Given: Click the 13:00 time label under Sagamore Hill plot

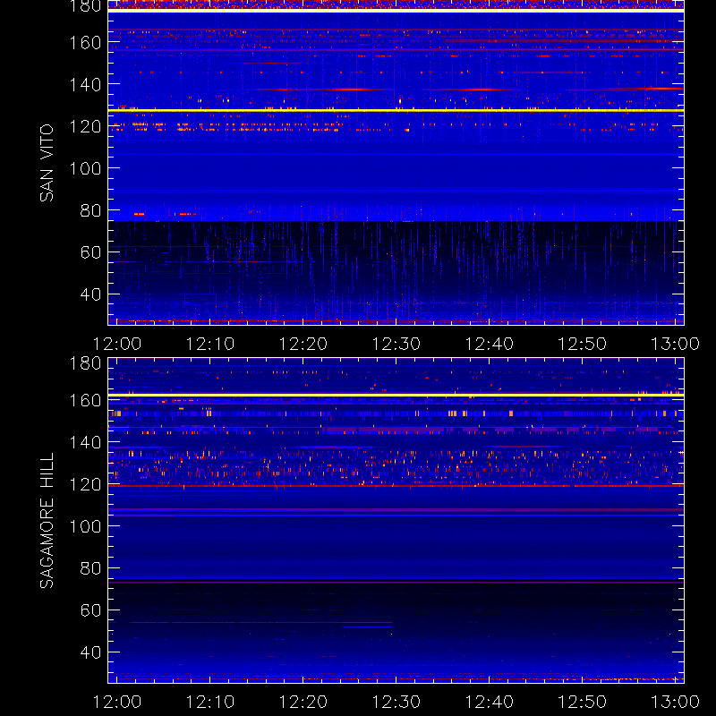Looking at the screenshot, I should tap(676, 702).
